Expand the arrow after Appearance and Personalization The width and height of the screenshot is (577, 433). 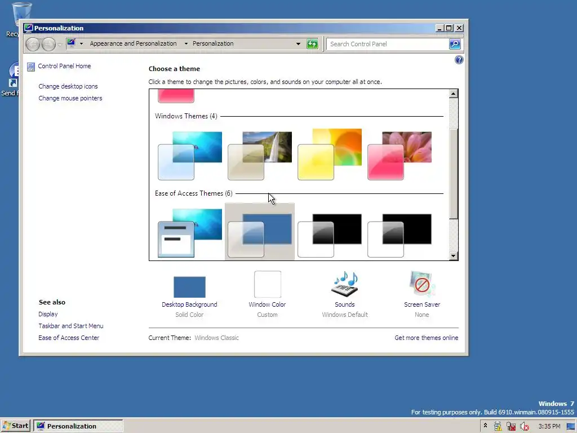(x=186, y=44)
